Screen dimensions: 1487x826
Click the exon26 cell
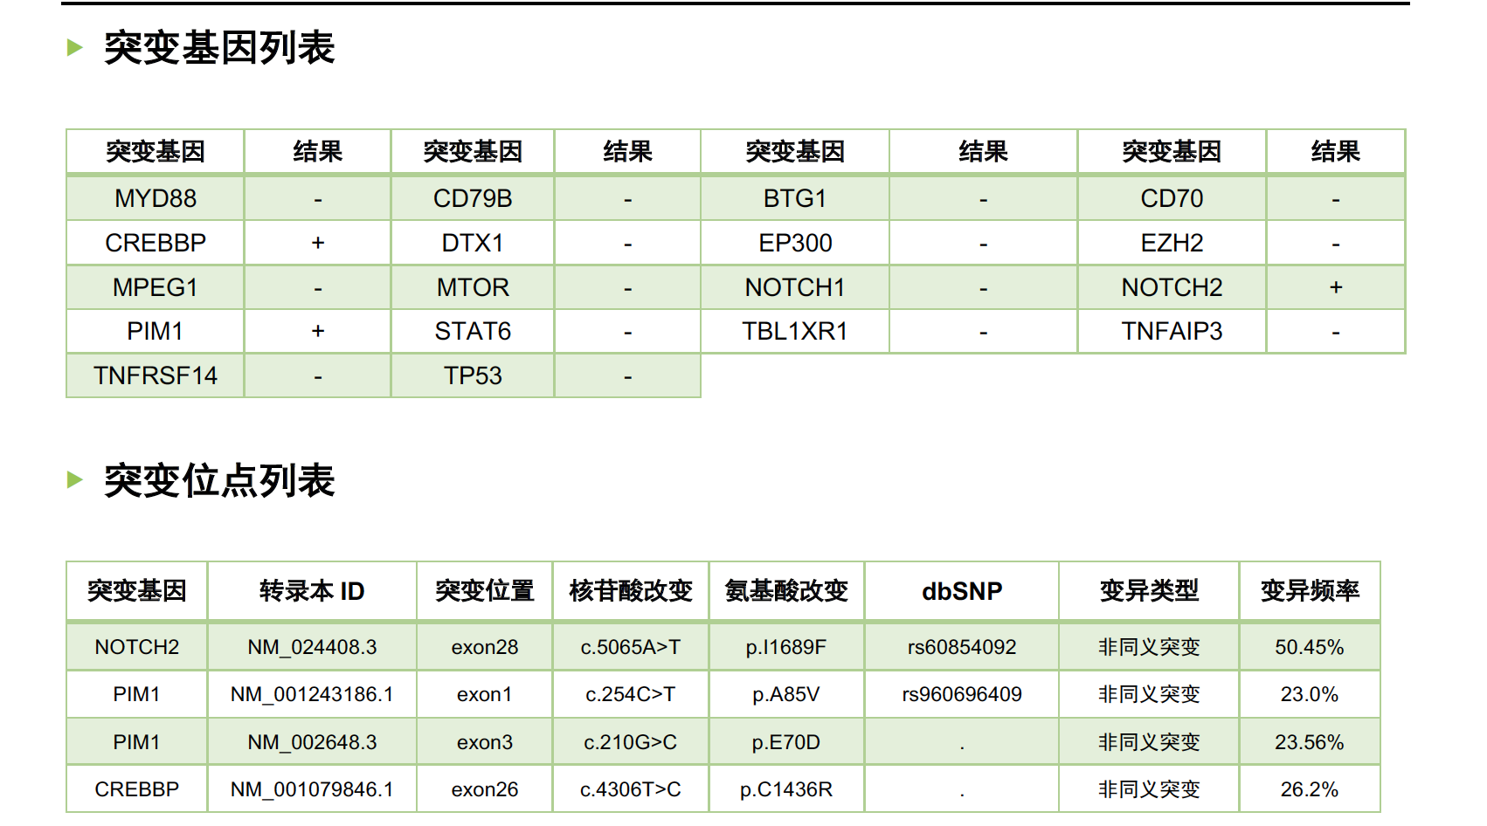coord(485,789)
